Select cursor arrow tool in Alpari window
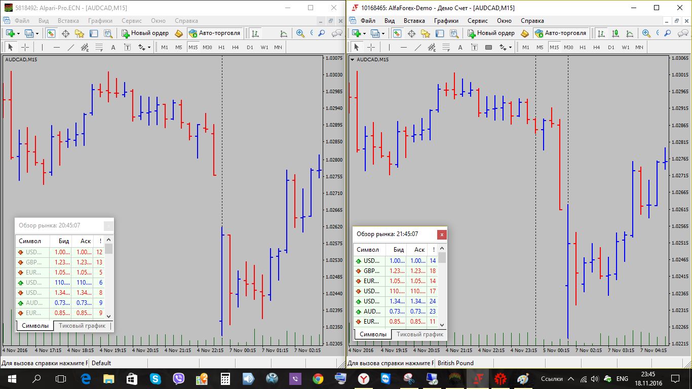The image size is (692, 389). 10,47
